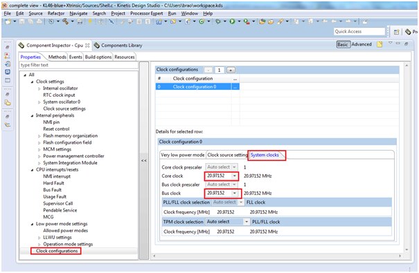The height and width of the screenshot is (273, 419).
Task: Close the Component Inspector - Cpu tab
Action: tap(87, 46)
